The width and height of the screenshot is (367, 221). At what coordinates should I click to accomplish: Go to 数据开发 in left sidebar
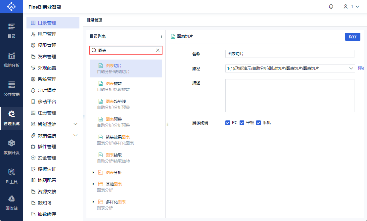[x=12, y=147]
